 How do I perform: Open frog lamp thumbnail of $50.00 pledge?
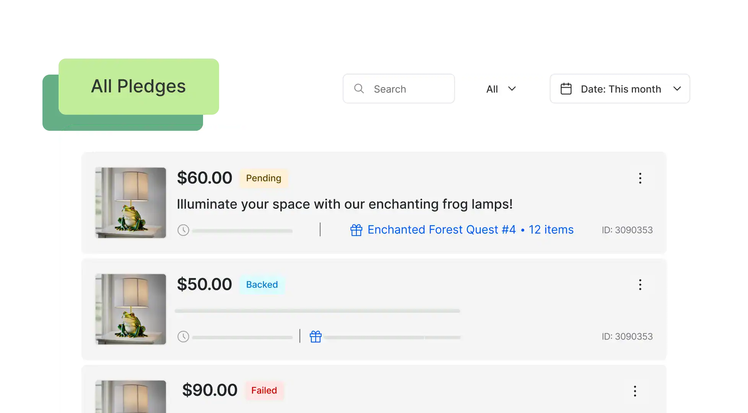click(130, 309)
